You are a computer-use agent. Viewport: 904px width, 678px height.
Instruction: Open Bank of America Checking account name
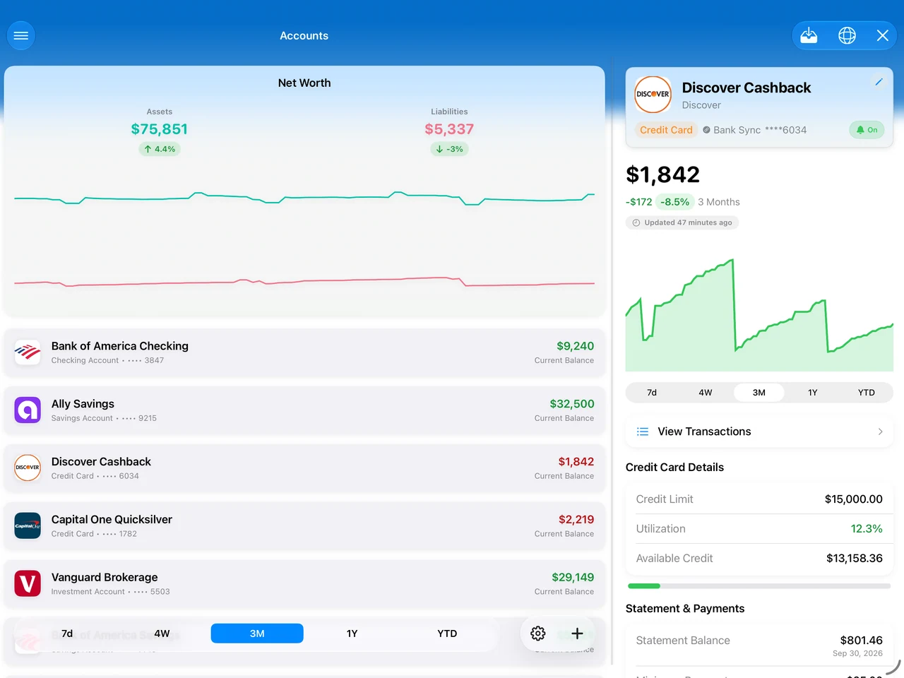(120, 346)
